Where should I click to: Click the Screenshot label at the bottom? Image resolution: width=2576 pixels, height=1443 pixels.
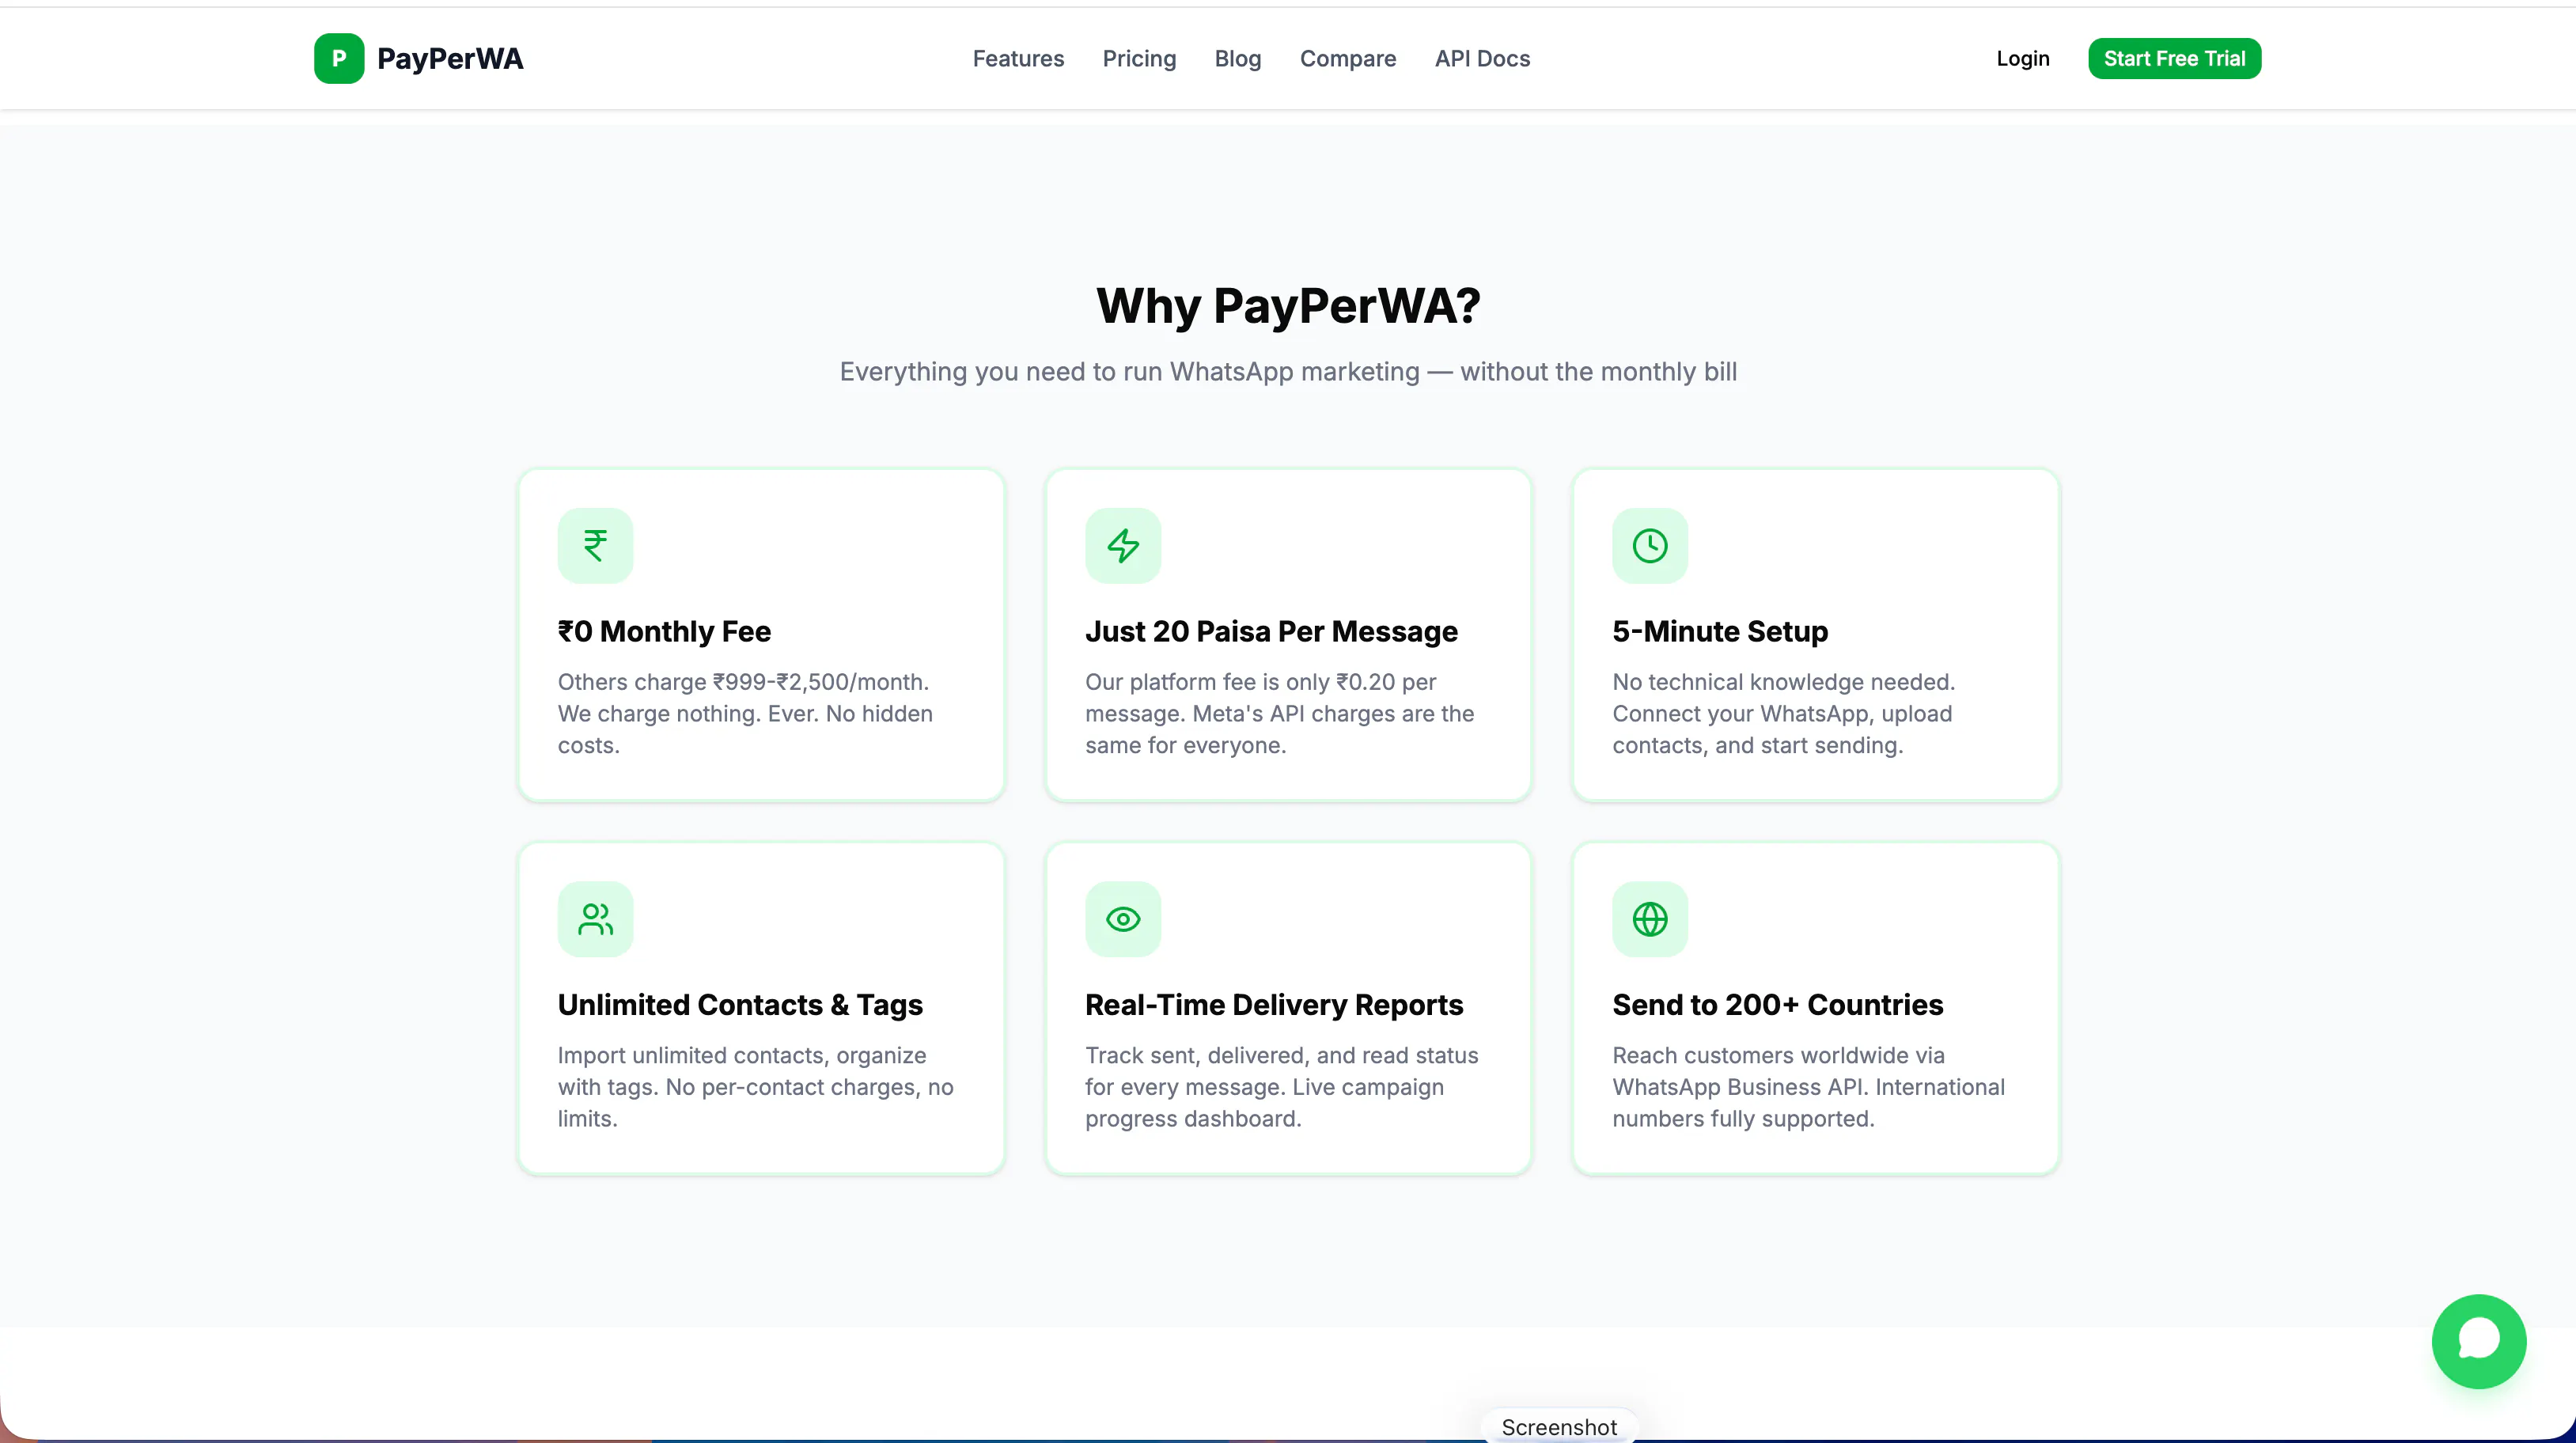[1559, 1427]
